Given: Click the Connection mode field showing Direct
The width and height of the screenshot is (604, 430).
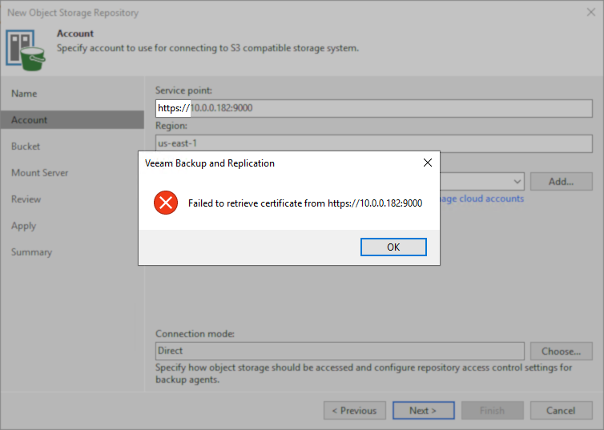Looking at the screenshot, I should click(340, 351).
